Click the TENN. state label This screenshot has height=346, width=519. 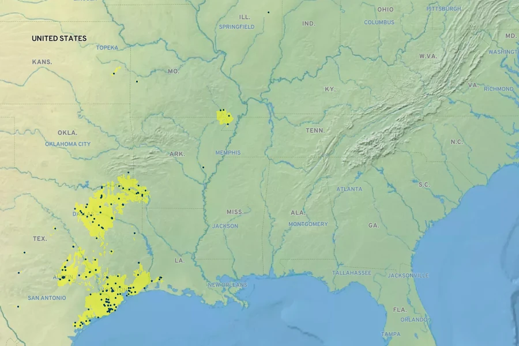(315, 131)
